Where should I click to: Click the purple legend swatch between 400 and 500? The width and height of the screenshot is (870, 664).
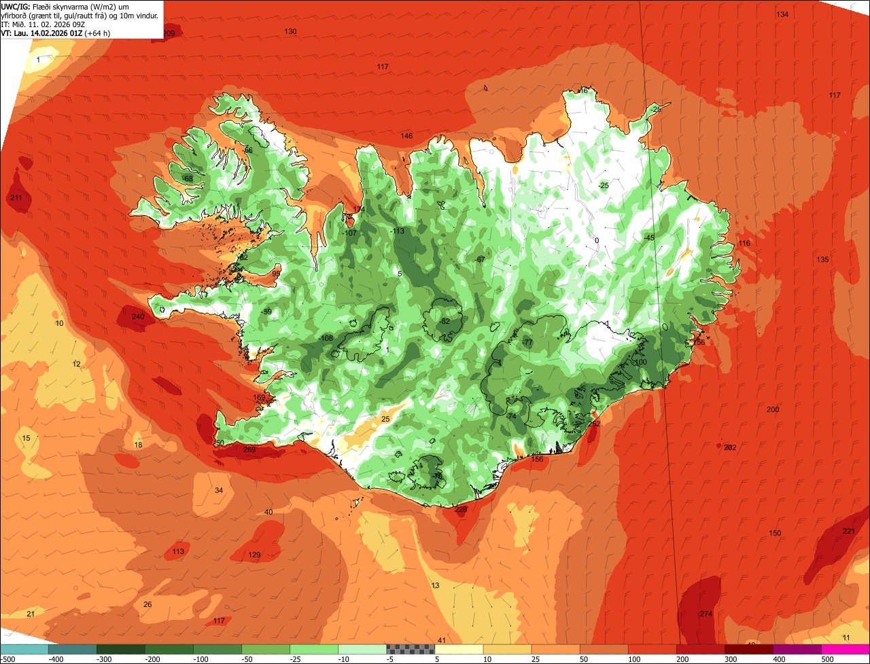[797, 649]
